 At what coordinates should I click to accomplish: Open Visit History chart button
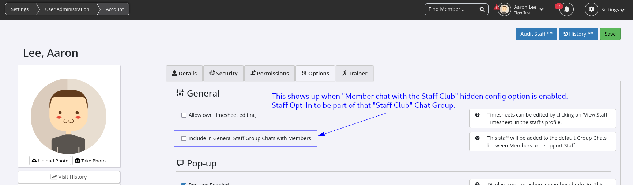(x=69, y=177)
